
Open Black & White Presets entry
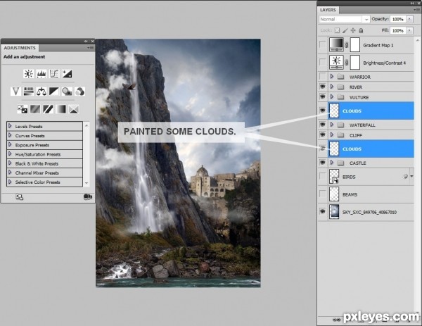(45, 163)
